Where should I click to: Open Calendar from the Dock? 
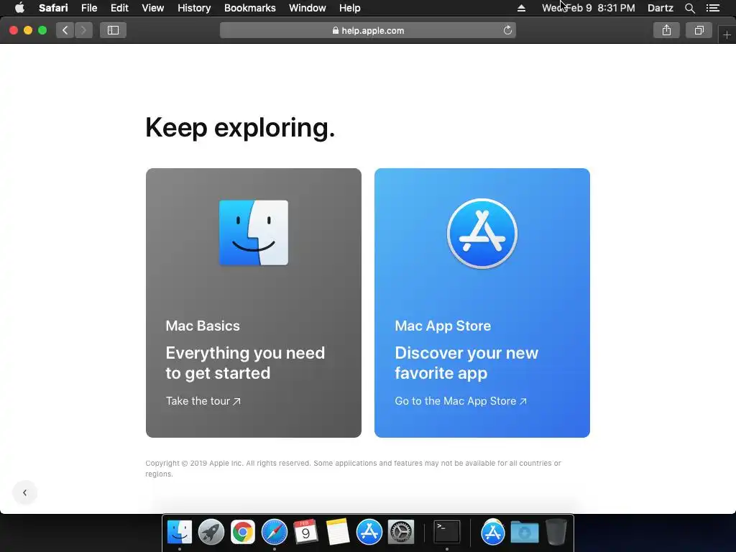pos(305,532)
